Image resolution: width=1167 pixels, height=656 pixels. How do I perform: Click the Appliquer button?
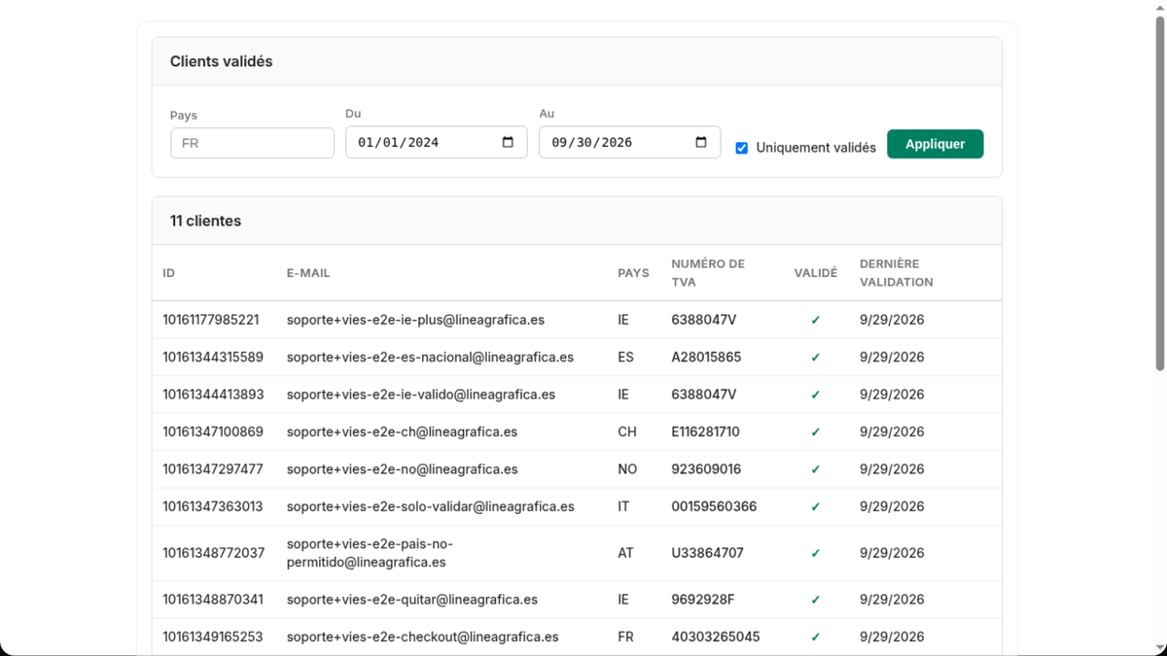click(x=935, y=144)
